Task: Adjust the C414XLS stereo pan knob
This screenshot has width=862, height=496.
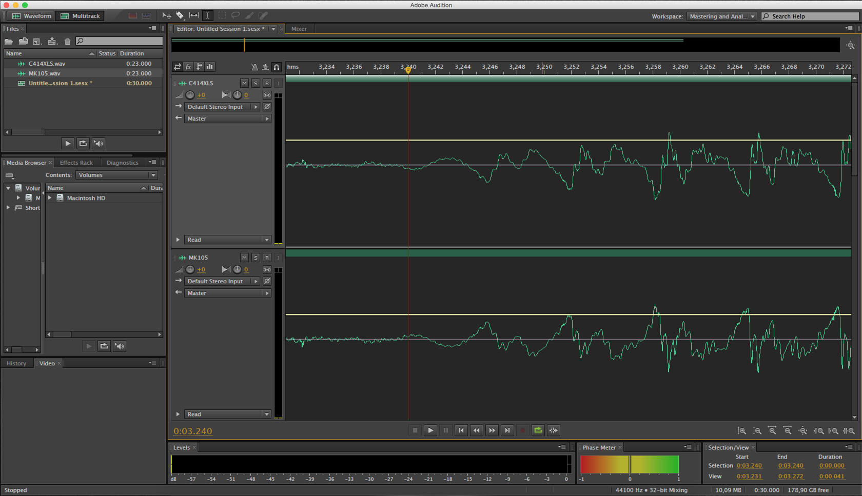Action: [x=237, y=95]
